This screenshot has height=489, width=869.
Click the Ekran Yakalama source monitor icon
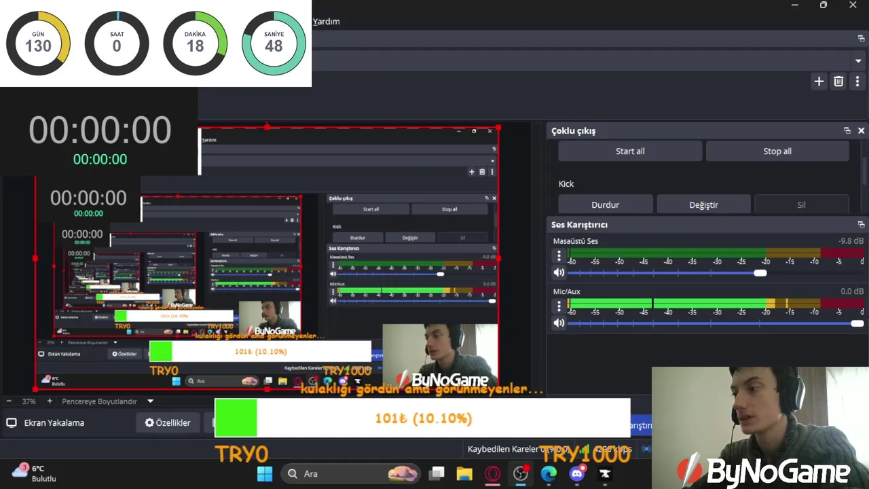pyautogui.click(x=12, y=422)
